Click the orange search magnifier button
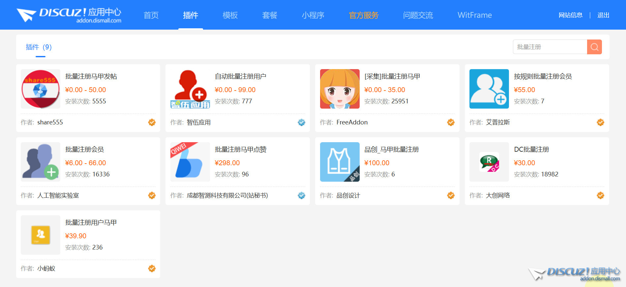 (594, 47)
